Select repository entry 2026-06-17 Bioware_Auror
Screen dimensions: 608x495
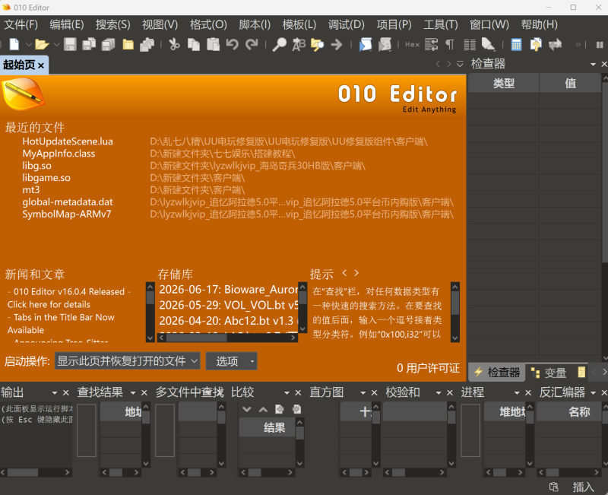coord(229,290)
